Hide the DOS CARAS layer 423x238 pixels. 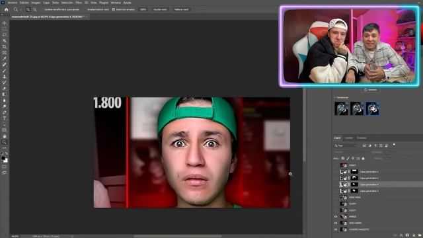click(336, 223)
